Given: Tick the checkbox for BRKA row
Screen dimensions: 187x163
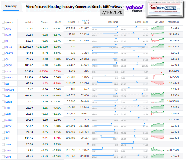Looking at the screenshot, I should [3, 47].
